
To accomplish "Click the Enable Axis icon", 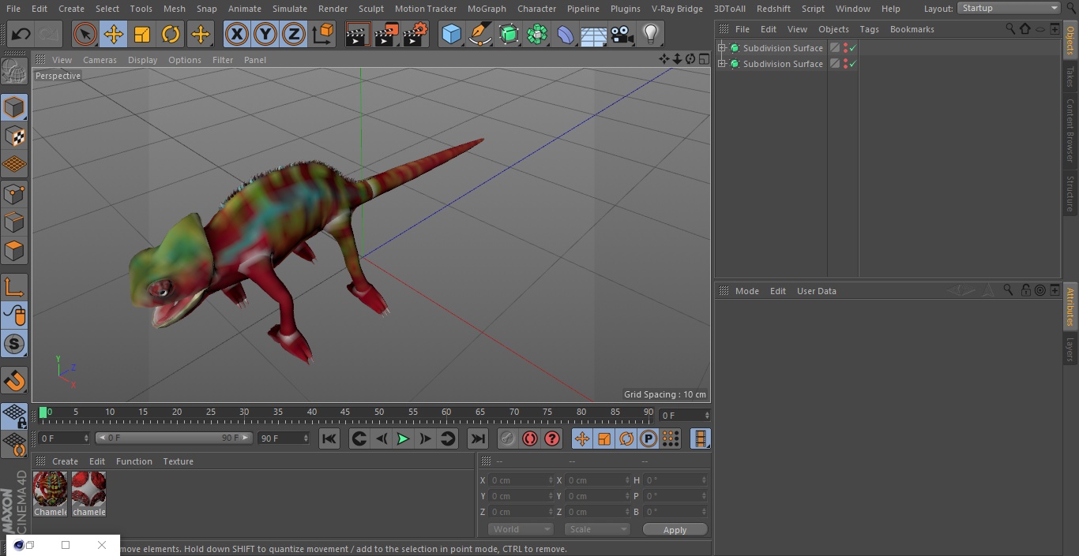I will tap(14, 288).
